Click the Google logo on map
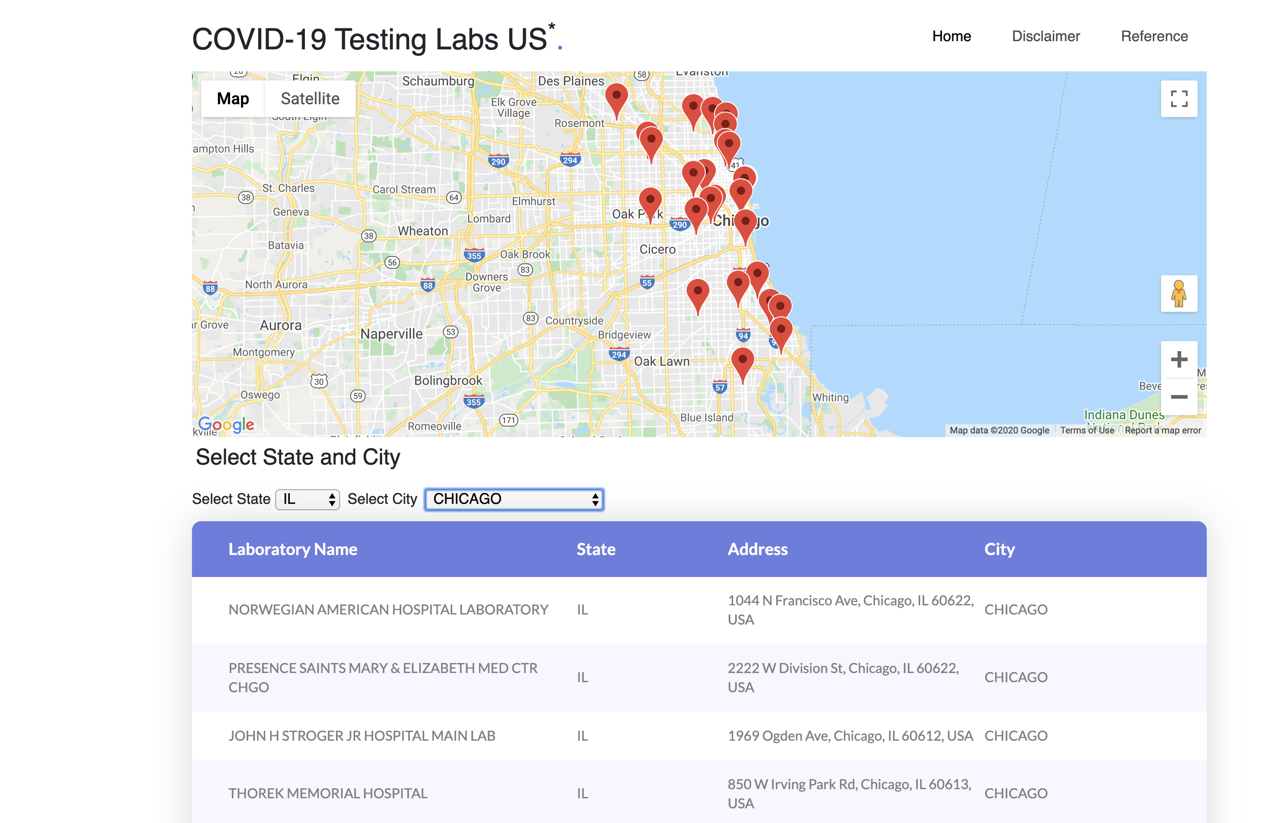The height and width of the screenshot is (823, 1279). click(226, 424)
